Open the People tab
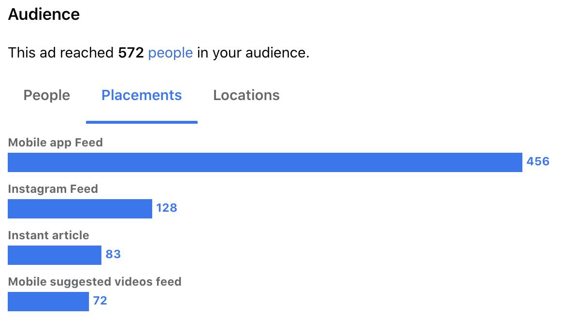 [x=47, y=95]
